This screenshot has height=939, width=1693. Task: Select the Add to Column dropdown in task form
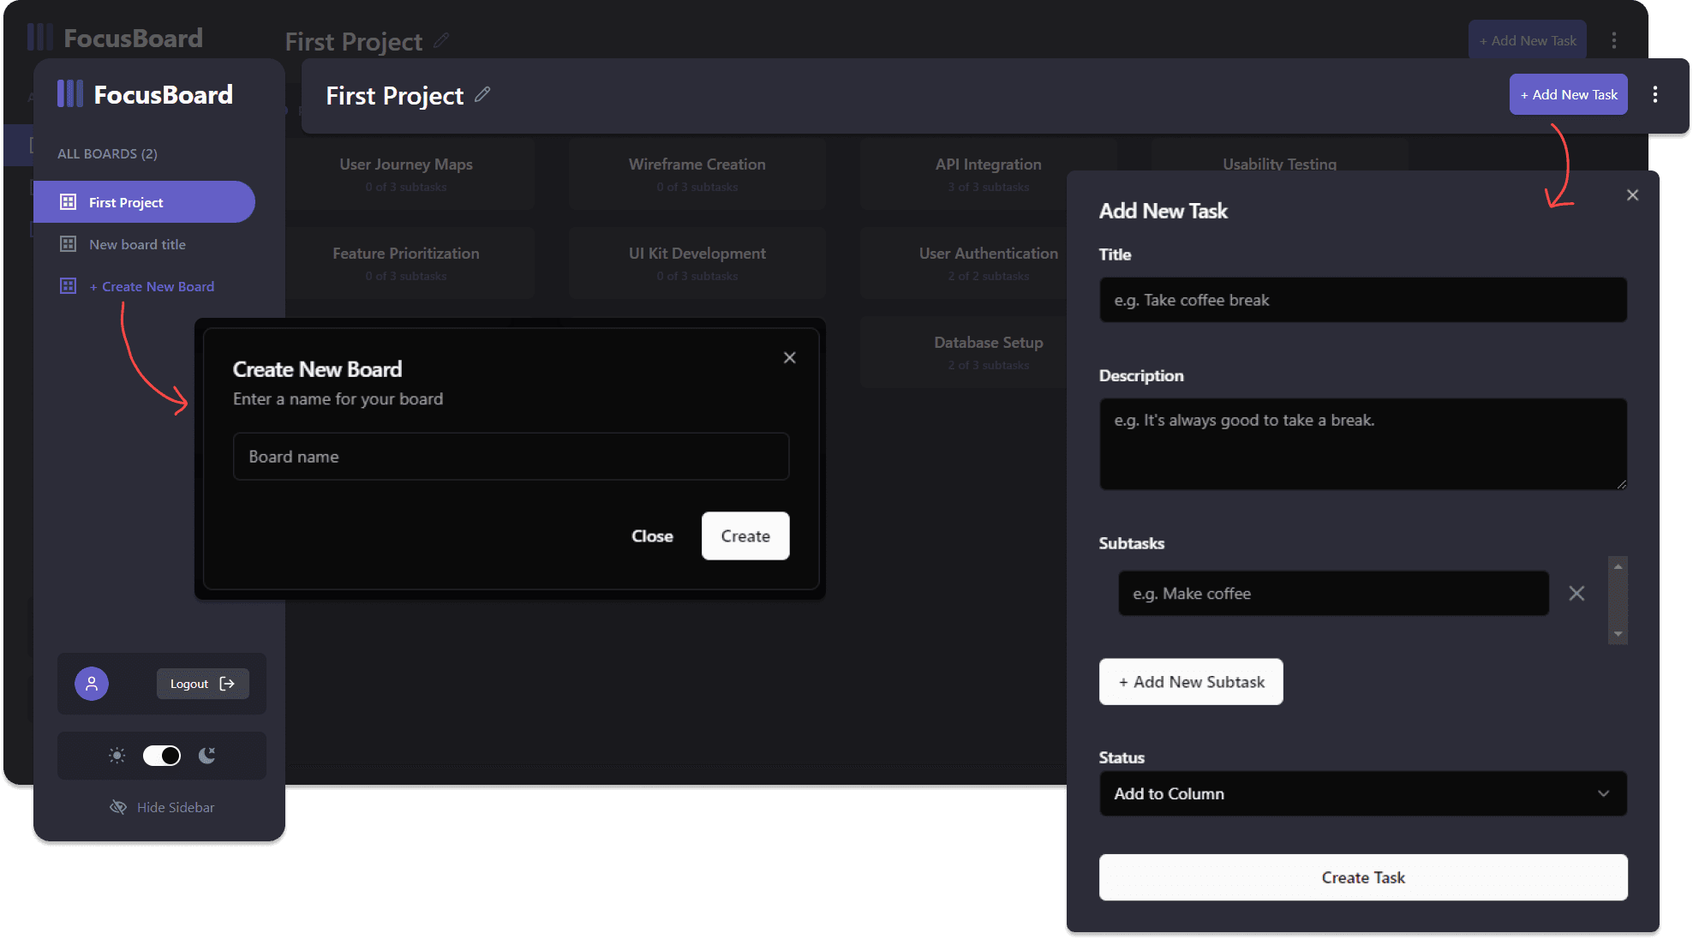click(1362, 793)
